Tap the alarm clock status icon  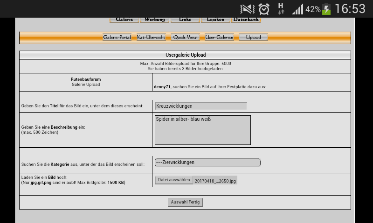[264, 9]
